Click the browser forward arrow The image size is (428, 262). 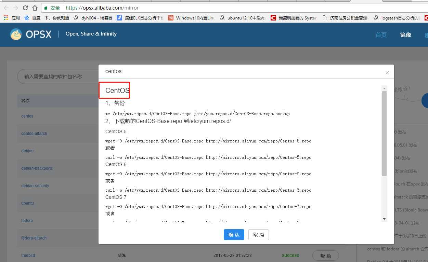(x=16, y=8)
